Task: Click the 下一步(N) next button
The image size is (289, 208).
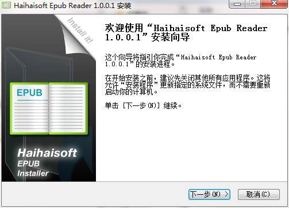Action: click(209, 194)
